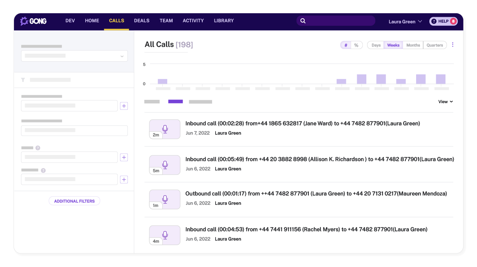
Task: Click the filter funnel icon in the sidebar
Action: point(23,80)
